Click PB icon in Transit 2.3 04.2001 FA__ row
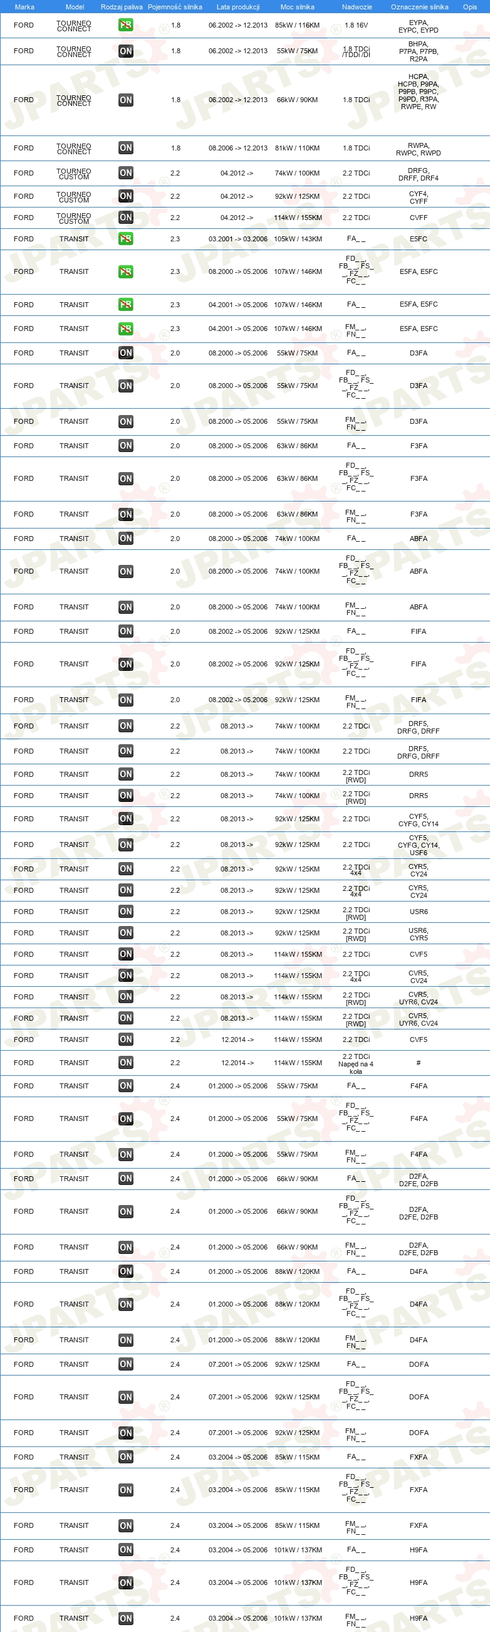 [x=125, y=305]
